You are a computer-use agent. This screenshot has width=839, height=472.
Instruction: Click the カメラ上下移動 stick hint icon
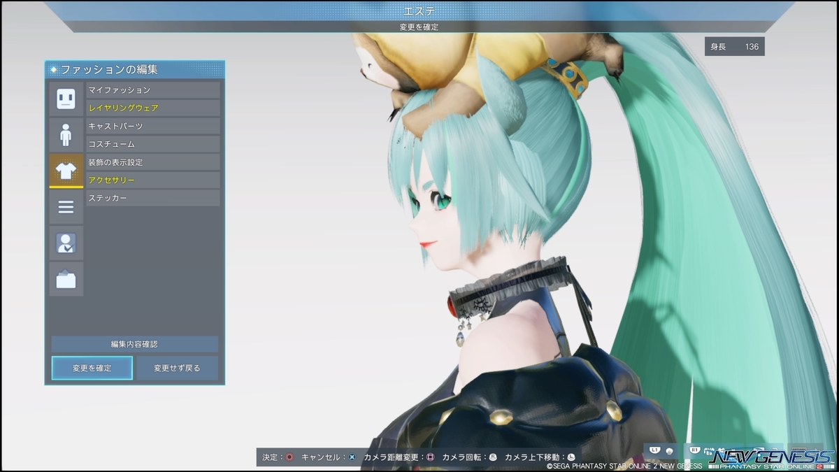[571, 457]
